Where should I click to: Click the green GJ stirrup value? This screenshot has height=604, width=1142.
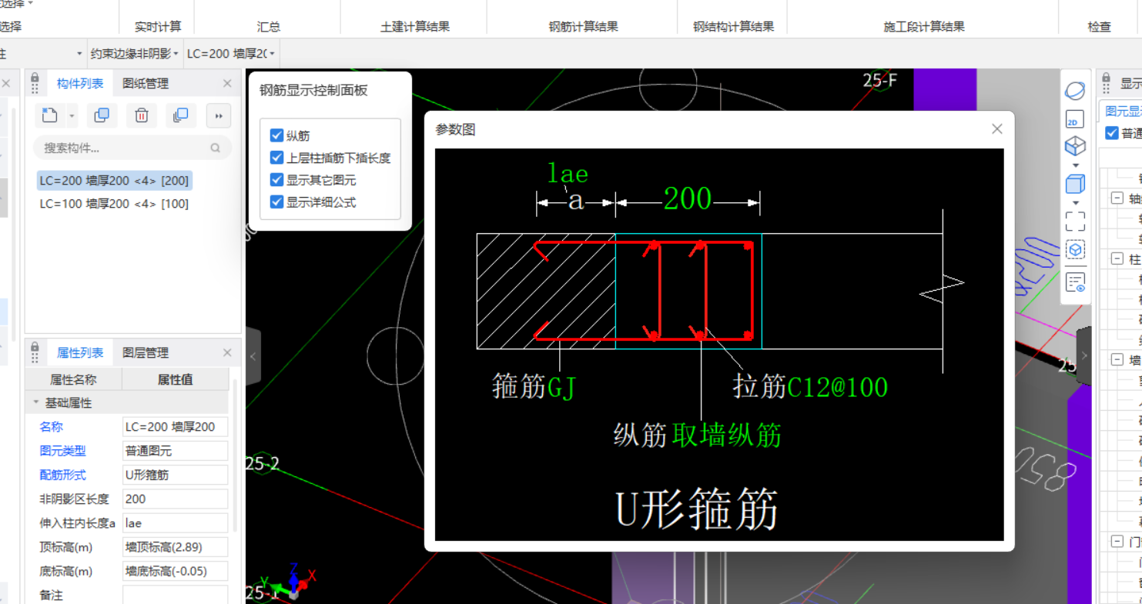point(561,387)
